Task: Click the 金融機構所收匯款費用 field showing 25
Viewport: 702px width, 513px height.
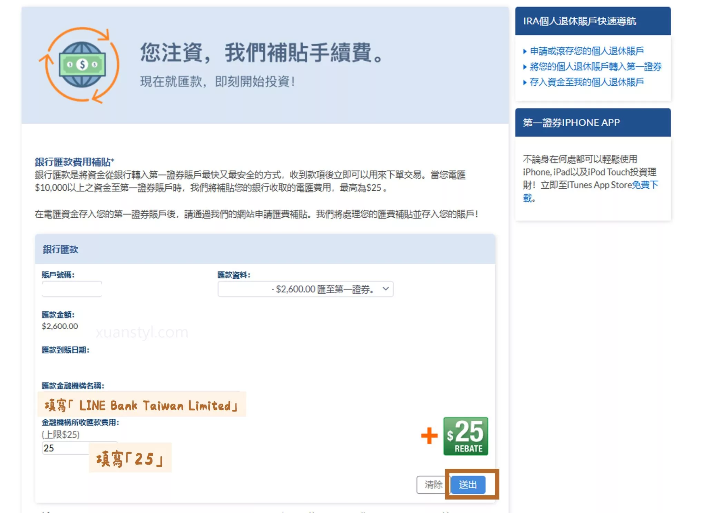Action: 66,448
